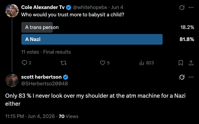Like the poll tweet with 5 likes

pos(103,63)
